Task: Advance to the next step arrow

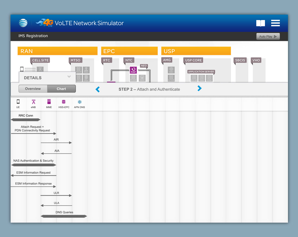Action: coord(199,88)
